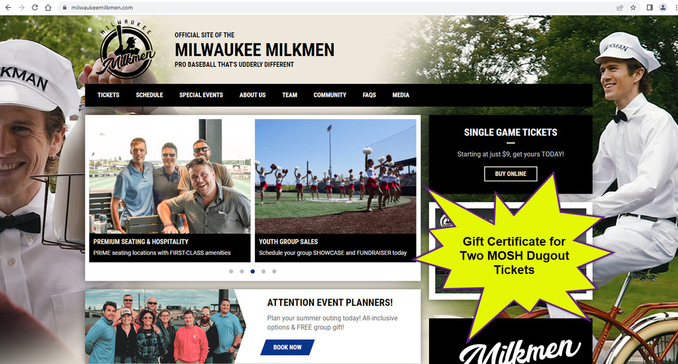678x364 pixels.
Task: Reload the page with refresh icon
Action: point(34,7)
